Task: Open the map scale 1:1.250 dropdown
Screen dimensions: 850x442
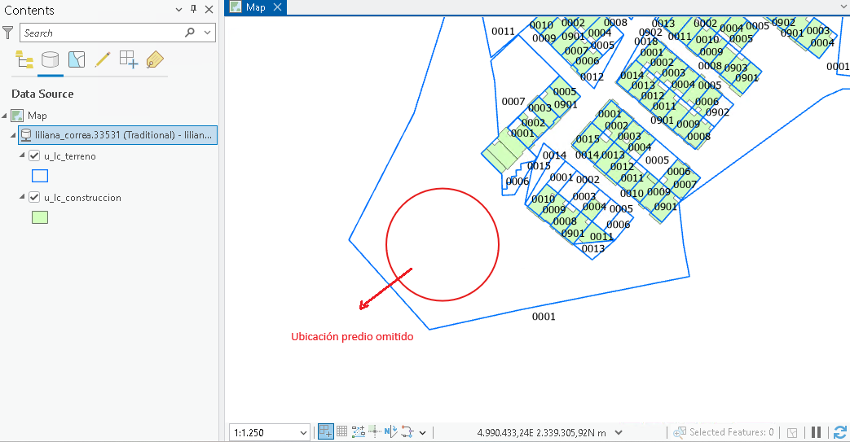Action: 303,433
